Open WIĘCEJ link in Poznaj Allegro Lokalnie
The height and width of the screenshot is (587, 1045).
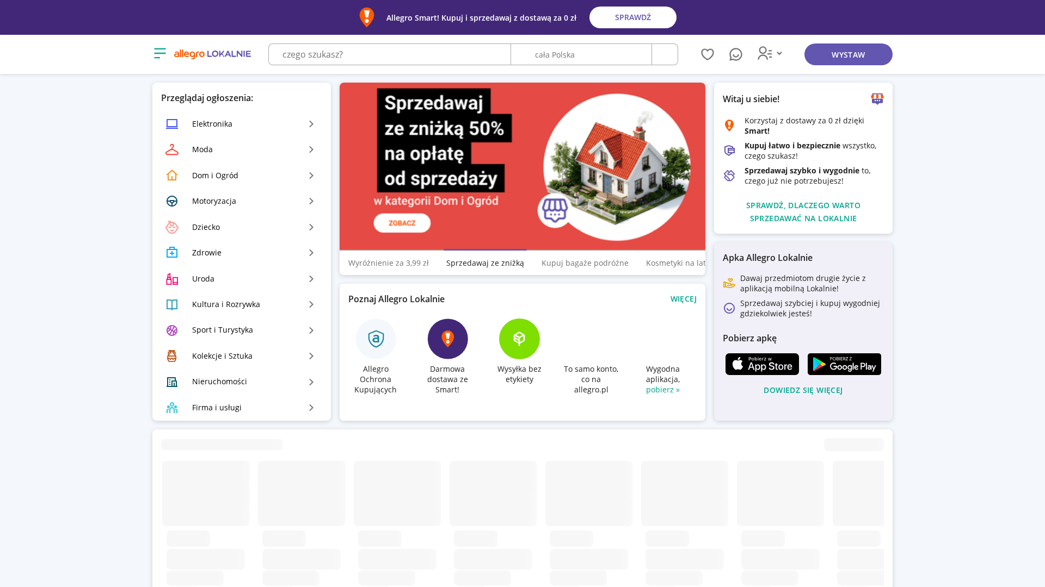(x=684, y=299)
